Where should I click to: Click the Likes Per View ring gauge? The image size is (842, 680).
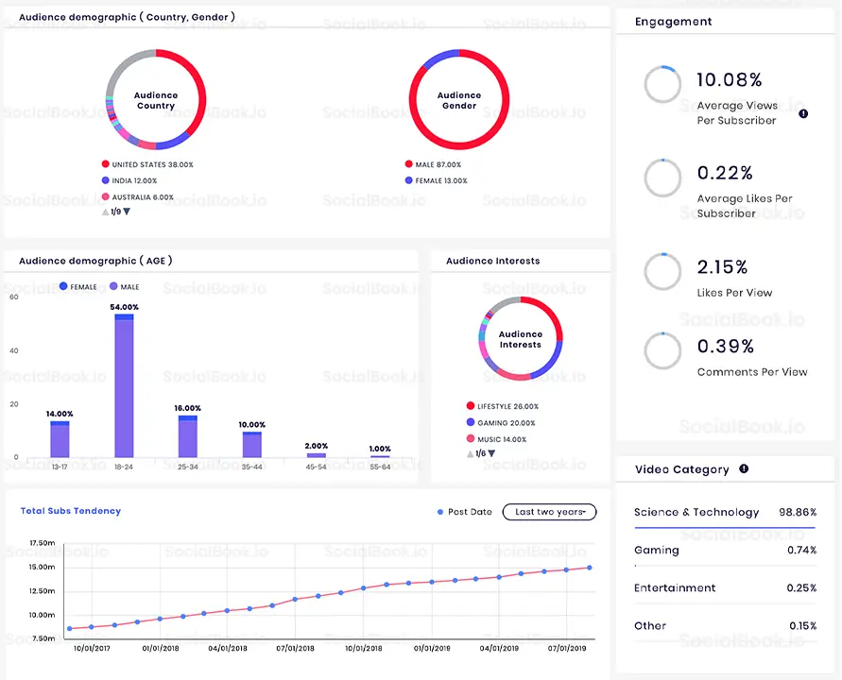tap(662, 272)
